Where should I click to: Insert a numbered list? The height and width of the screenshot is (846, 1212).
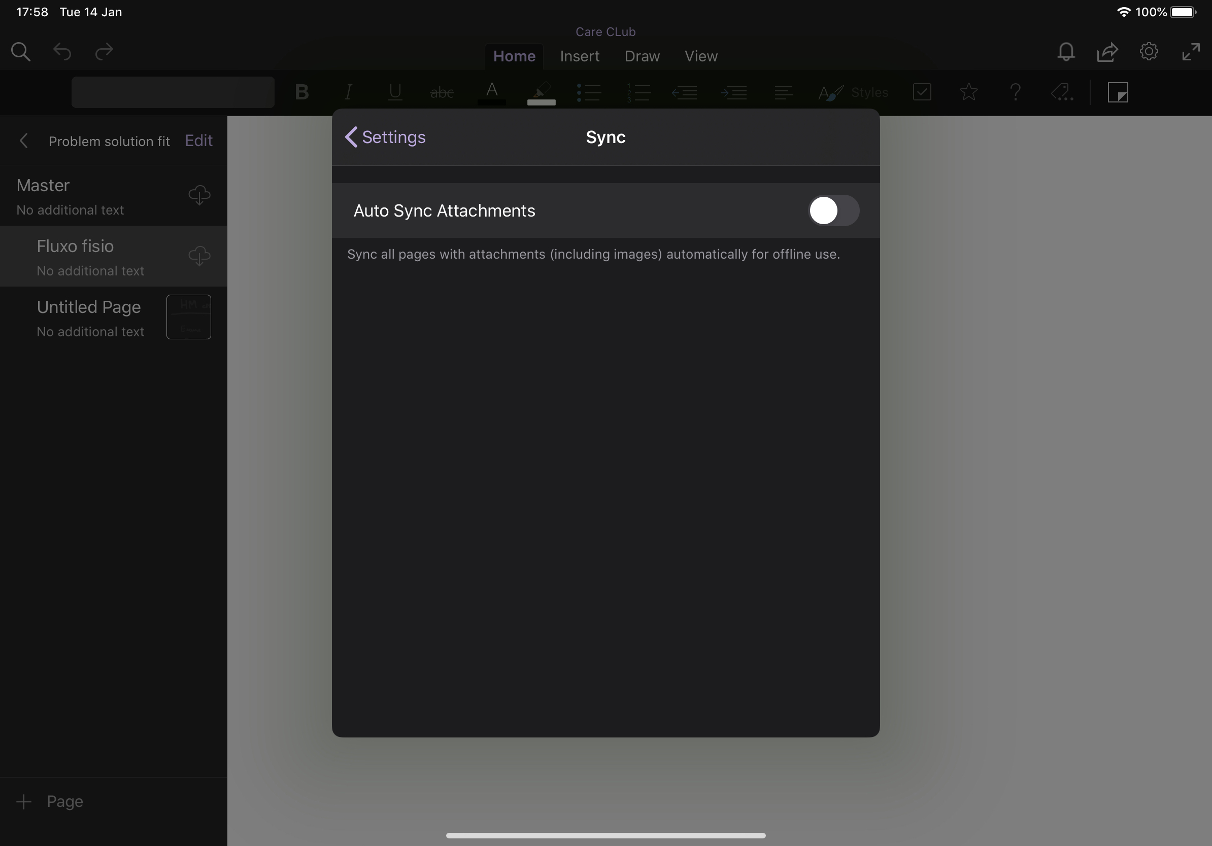(638, 92)
